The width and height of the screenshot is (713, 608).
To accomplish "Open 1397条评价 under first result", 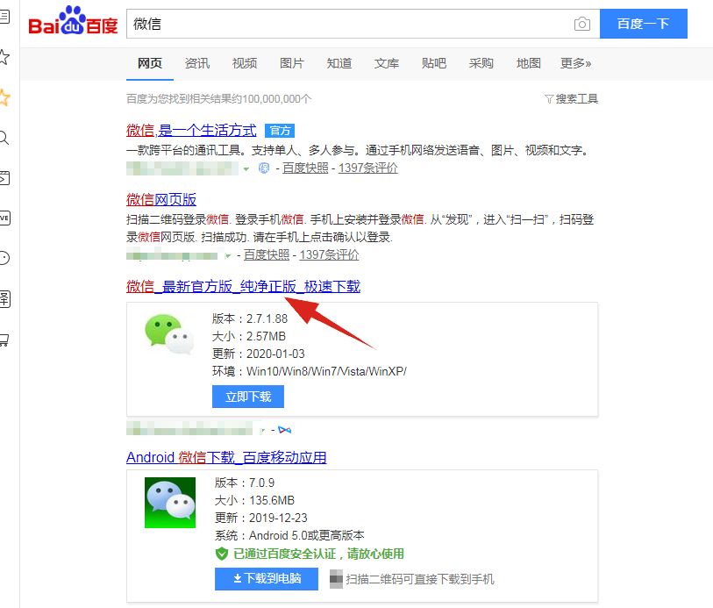I will [367, 168].
